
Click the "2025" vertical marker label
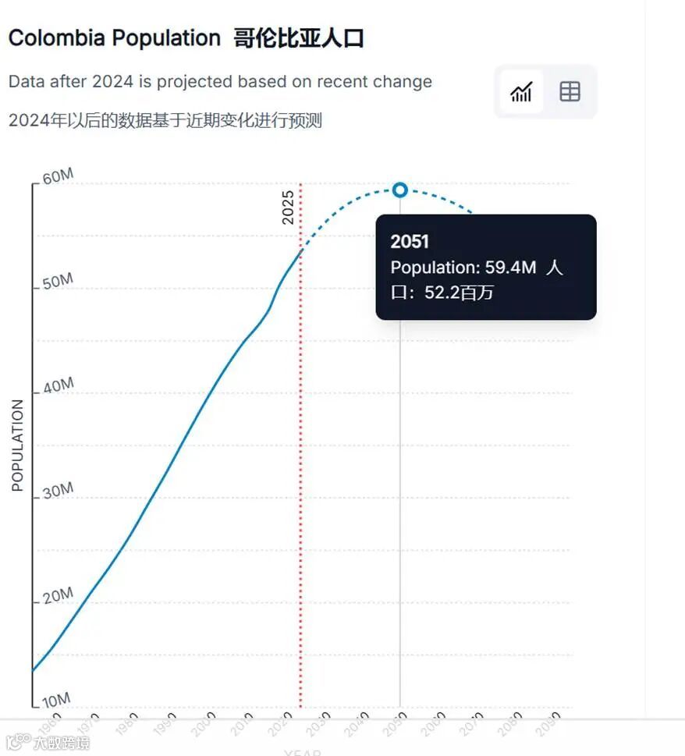coord(289,207)
